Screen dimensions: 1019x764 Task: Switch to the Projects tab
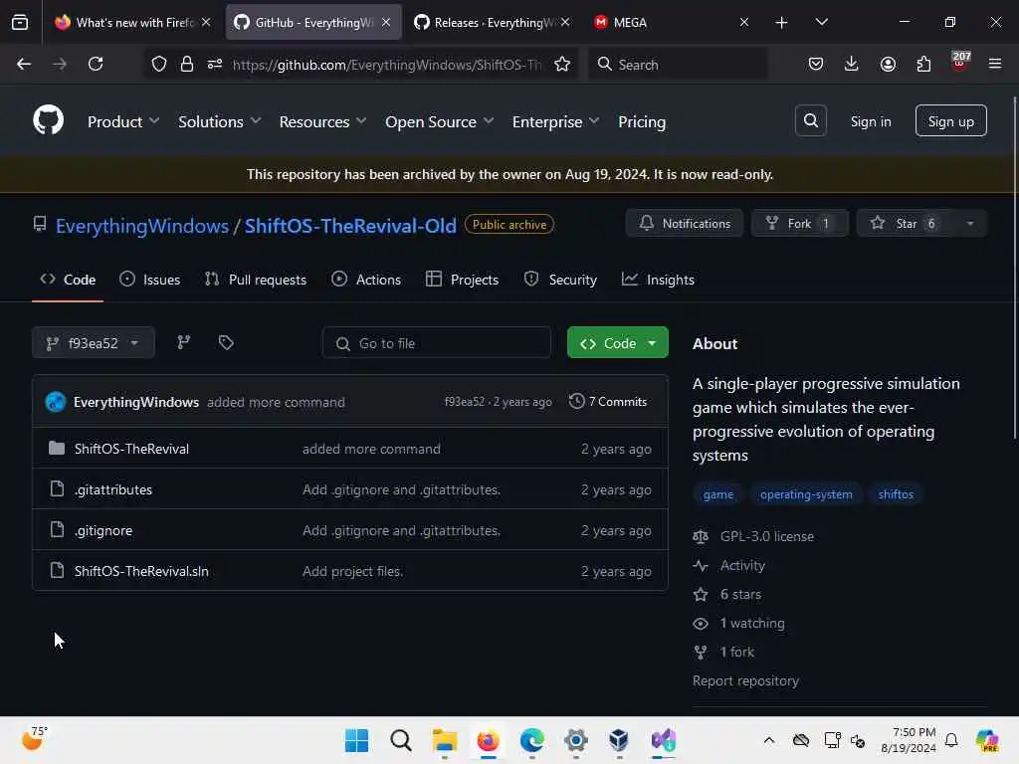(x=462, y=280)
